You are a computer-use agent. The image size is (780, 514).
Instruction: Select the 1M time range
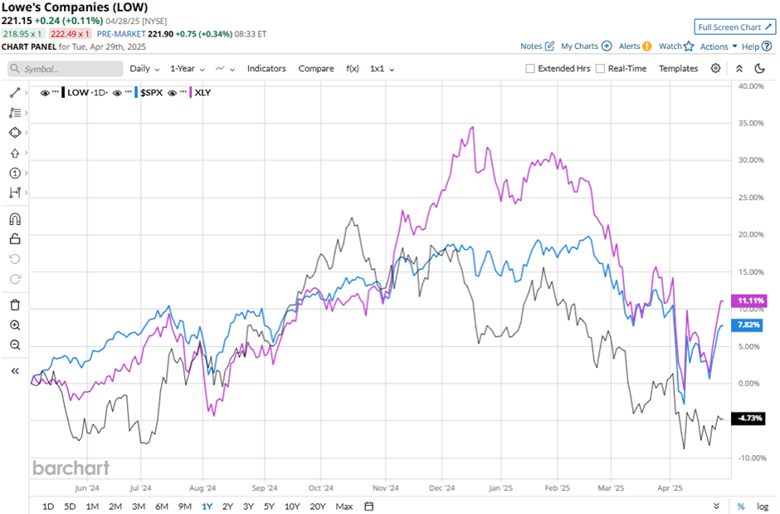[x=92, y=506]
